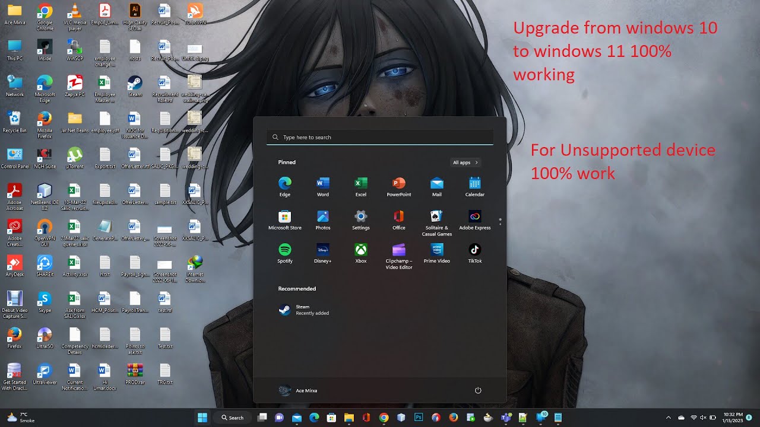Open Excel in the Start menu
The width and height of the screenshot is (760, 427).
(x=361, y=186)
